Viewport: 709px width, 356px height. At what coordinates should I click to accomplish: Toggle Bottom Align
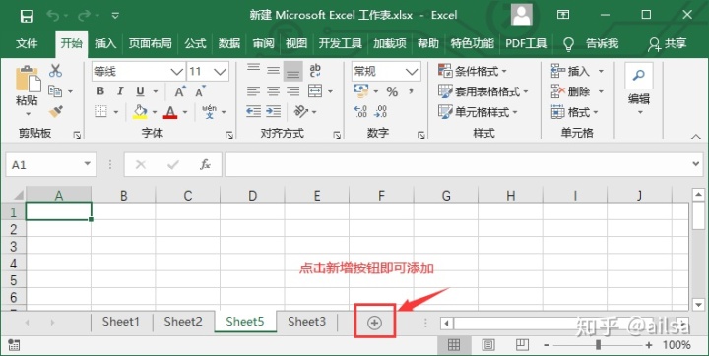tap(293, 71)
